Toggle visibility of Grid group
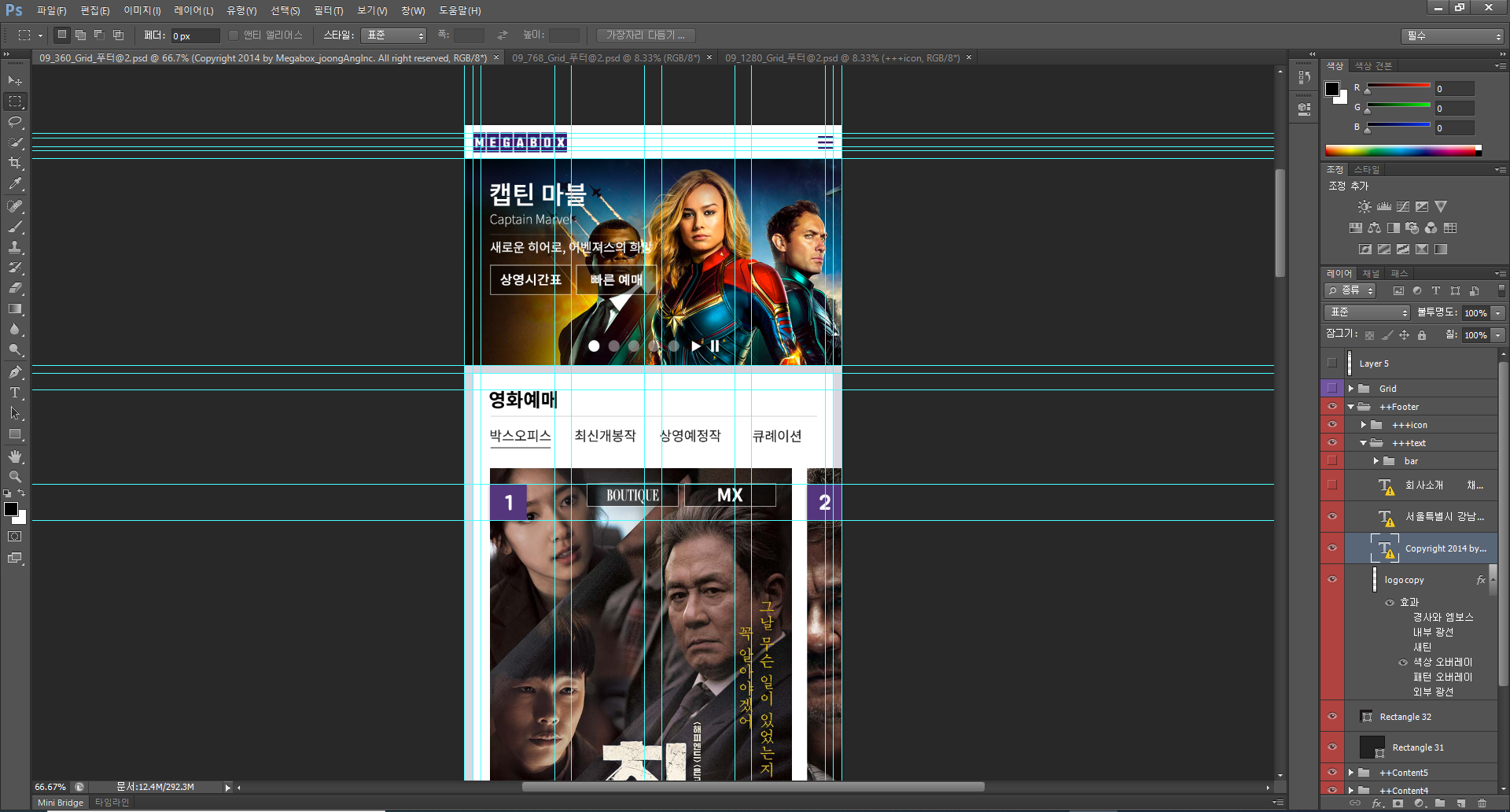The width and height of the screenshot is (1510, 812). (1332, 388)
